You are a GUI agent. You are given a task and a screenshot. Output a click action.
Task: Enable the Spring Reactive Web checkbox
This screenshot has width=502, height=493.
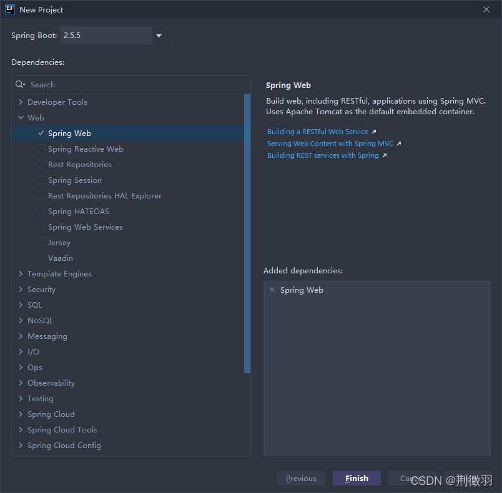click(x=41, y=149)
